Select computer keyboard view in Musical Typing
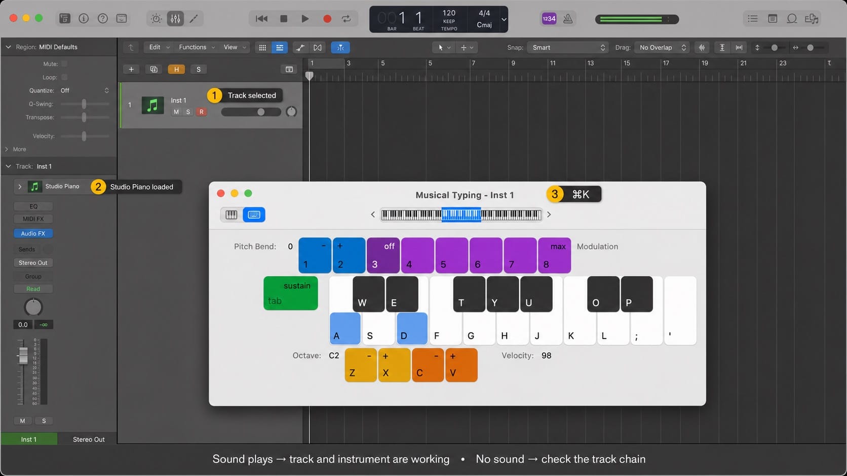This screenshot has height=476, width=847. click(254, 214)
